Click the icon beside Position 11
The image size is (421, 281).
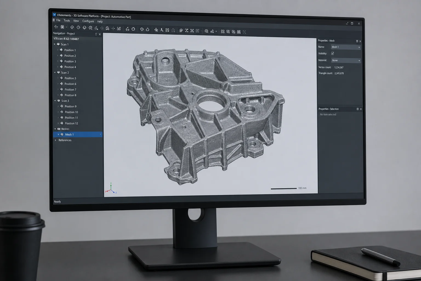coord(62,117)
